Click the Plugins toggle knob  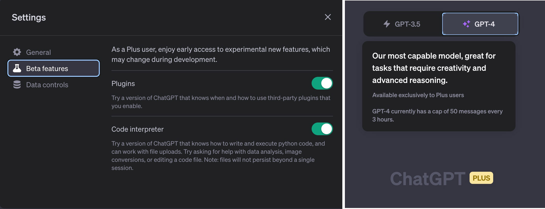pos(327,83)
